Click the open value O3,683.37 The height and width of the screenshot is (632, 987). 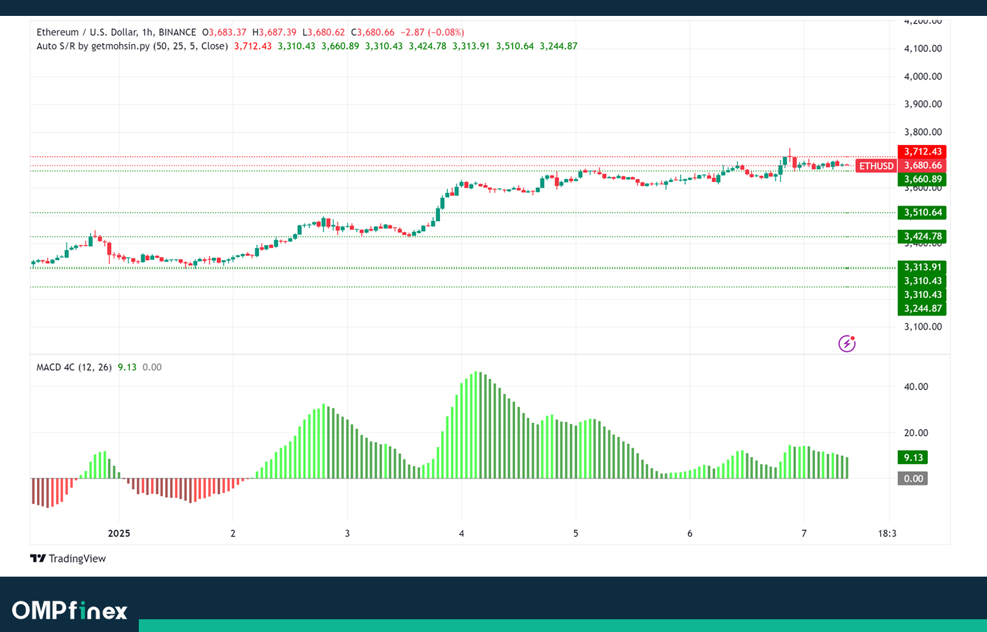pos(224,32)
